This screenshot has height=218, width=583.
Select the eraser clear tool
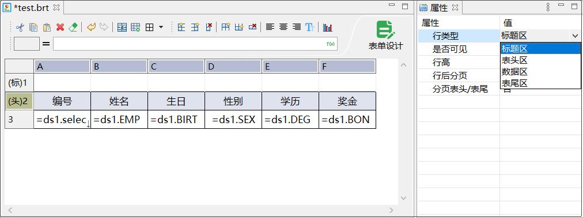tap(74, 27)
